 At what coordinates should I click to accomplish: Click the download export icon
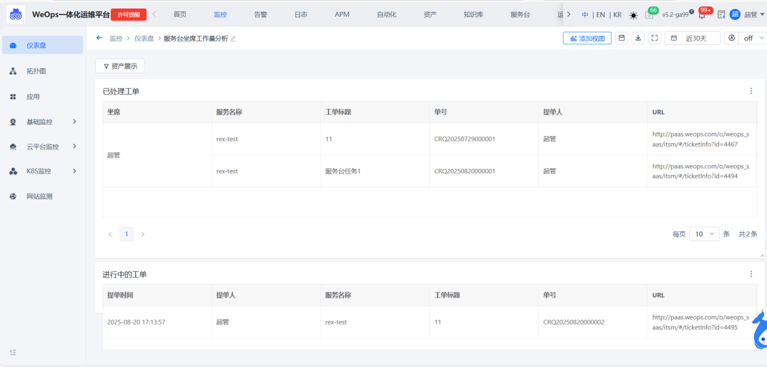click(639, 38)
